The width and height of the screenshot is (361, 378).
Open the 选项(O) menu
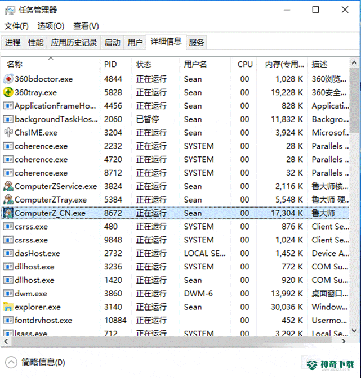click(x=51, y=26)
